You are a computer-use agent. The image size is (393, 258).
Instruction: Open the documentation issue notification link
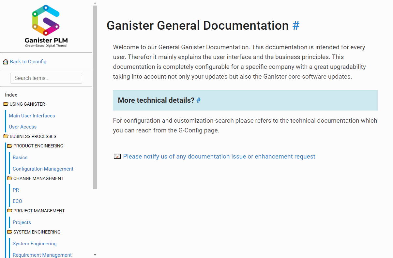[x=219, y=157]
